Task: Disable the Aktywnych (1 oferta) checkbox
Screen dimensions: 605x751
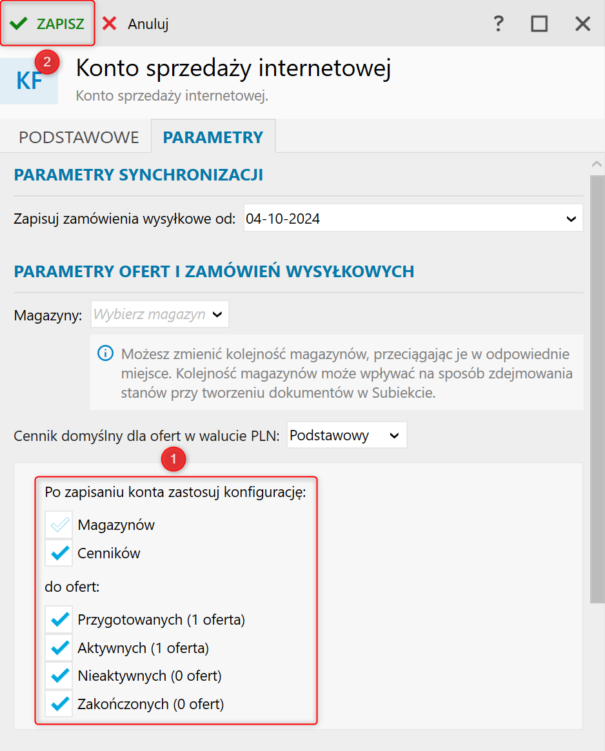Action: pyautogui.click(x=59, y=648)
